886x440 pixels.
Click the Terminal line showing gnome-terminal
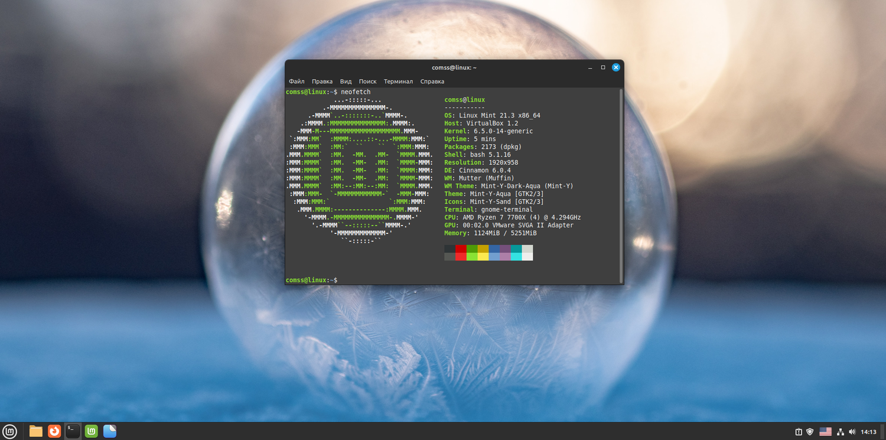[488, 210]
